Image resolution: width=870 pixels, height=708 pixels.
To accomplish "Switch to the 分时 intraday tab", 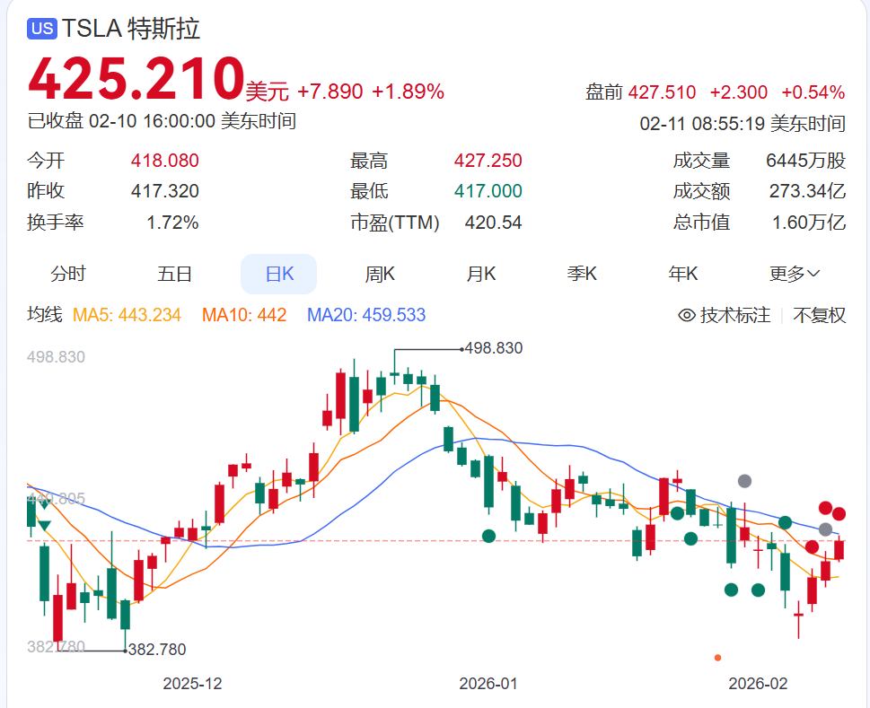I will pos(68,275).
